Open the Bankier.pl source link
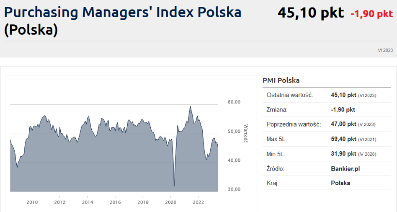 coord(345,168)
